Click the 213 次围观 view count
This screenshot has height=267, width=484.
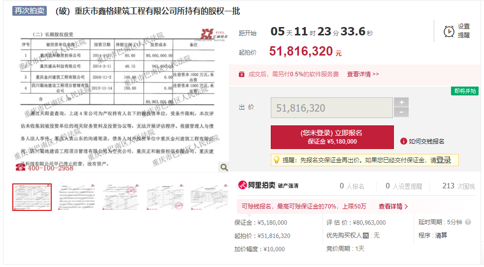click(x=458, y=186)
